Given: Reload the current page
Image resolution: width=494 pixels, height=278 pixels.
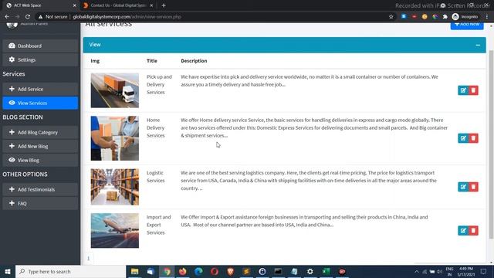Looking at the screenshot, I should point(28,17).
